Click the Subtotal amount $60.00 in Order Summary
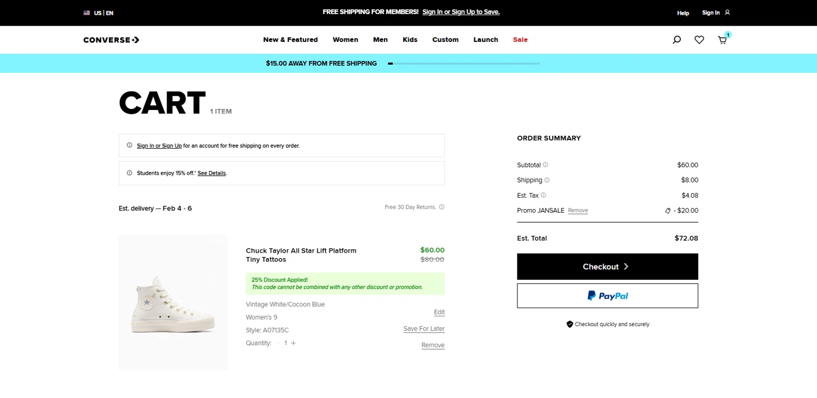This screenshot has width=817, height=398. (x=688, y=165)
